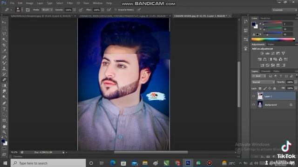Open the Opacity slider arrow in options bar
Viewport: 298px width, 167px height.
coord(74,10)
